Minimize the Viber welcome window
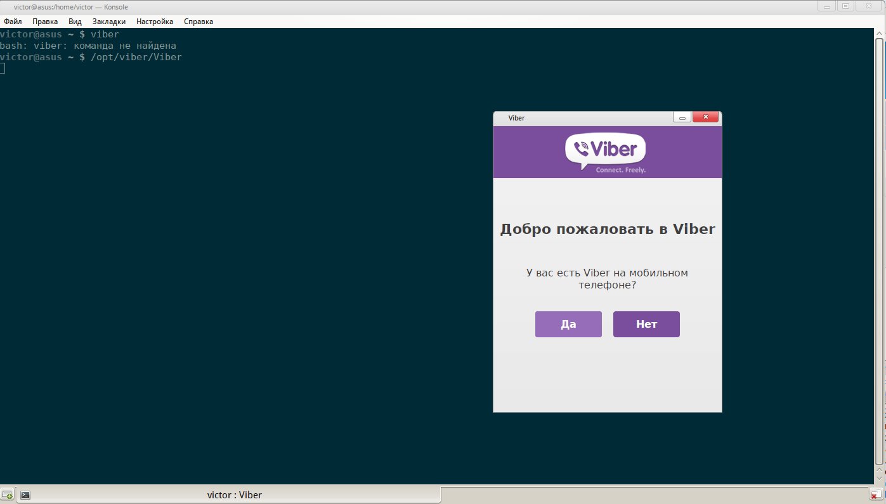 point(682,117)
